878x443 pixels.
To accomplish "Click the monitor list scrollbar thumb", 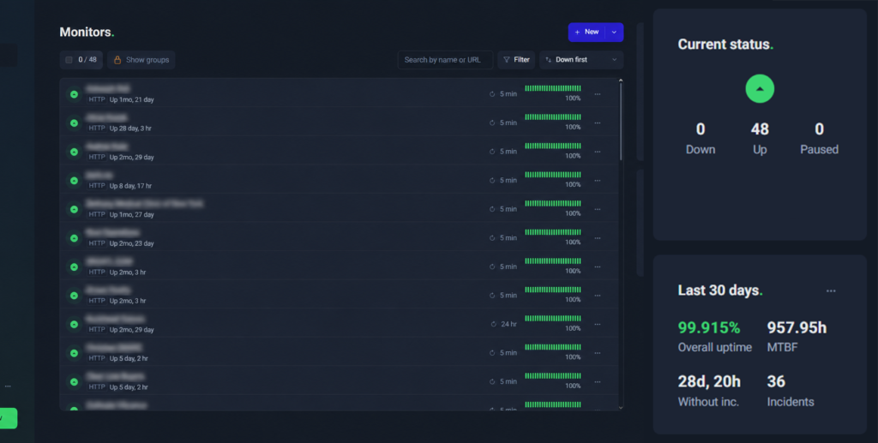I will click(621, 123).
